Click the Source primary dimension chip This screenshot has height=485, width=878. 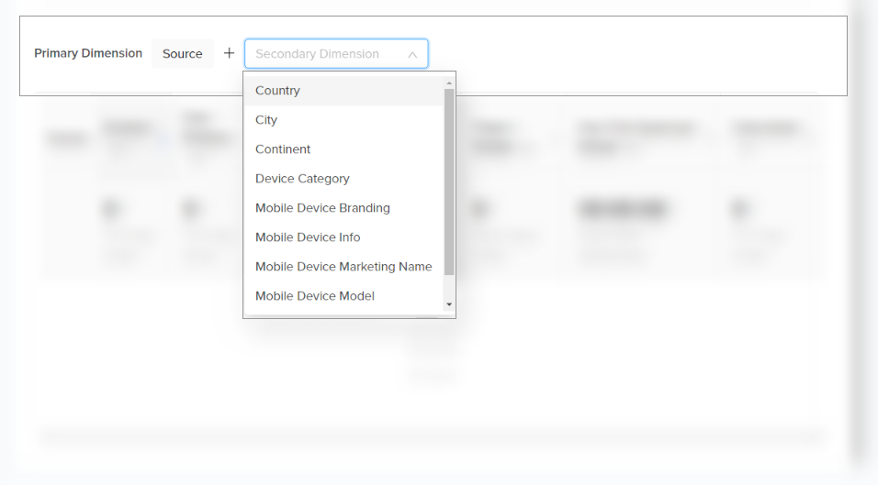[182, 54]
